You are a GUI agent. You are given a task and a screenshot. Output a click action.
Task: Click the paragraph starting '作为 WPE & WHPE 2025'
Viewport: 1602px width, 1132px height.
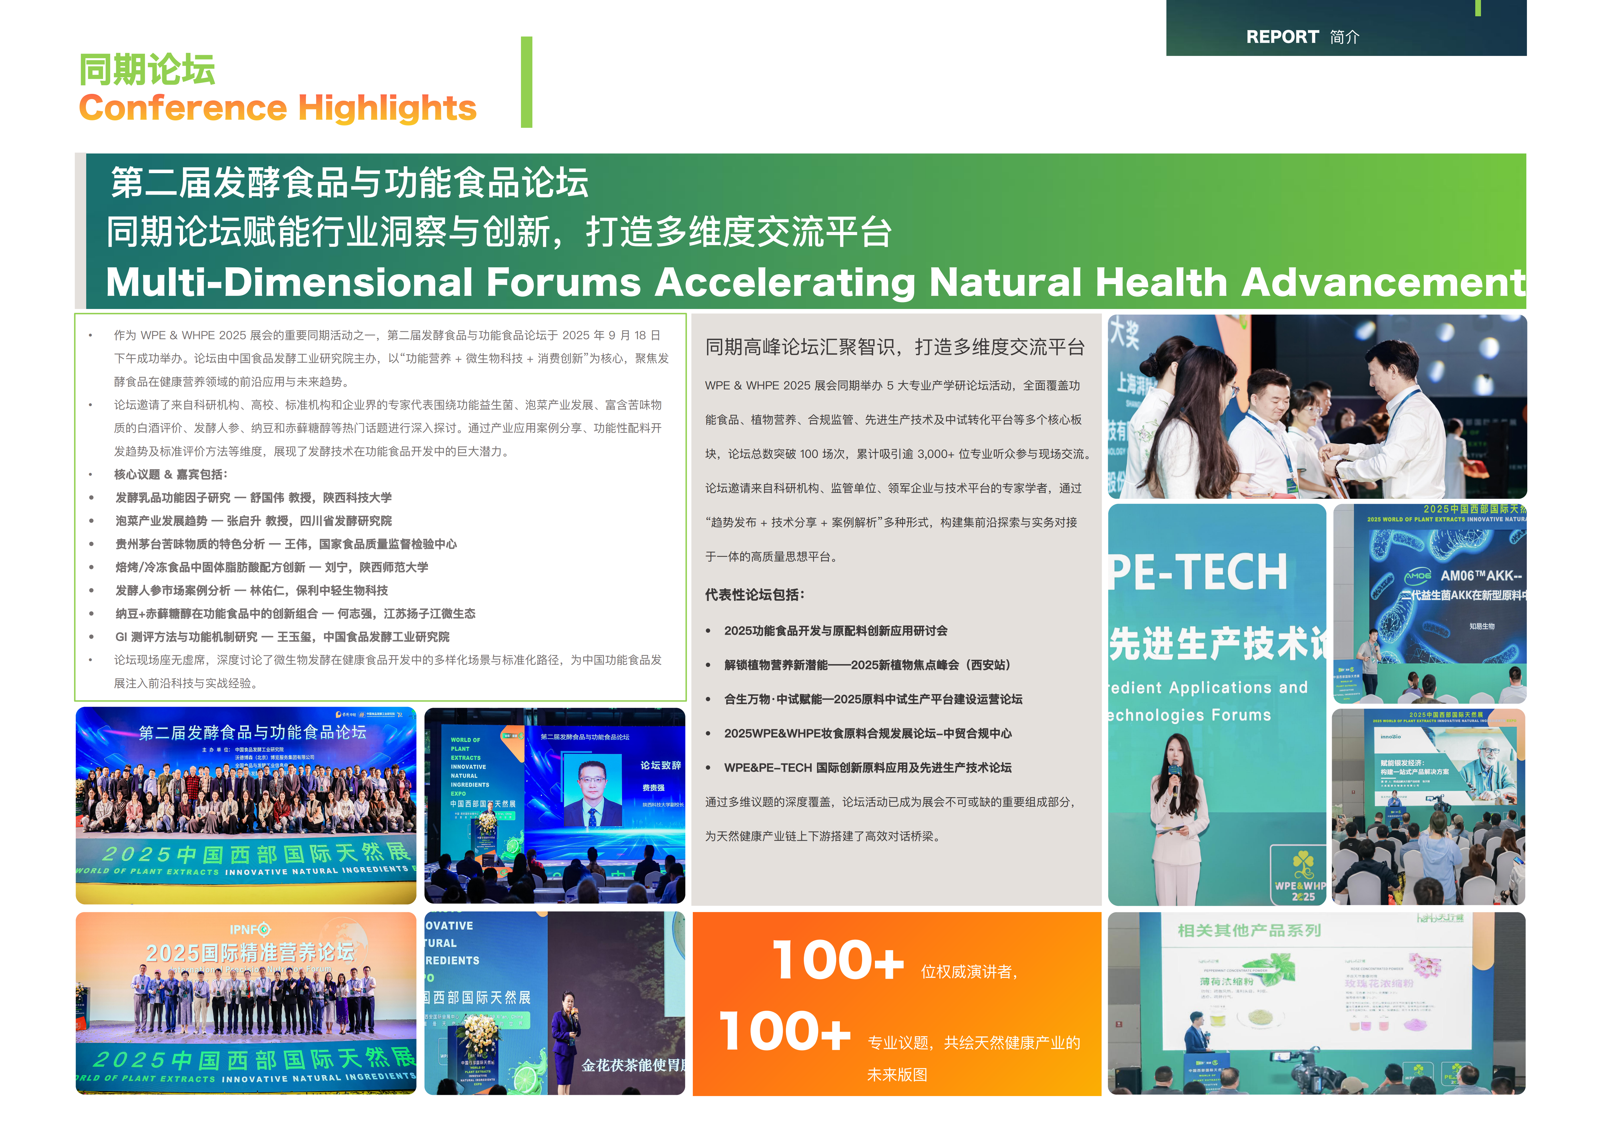tap(391, 359)
